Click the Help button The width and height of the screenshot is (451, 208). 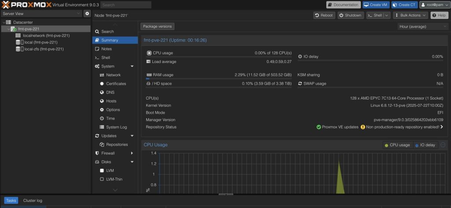pyautogui.click(x=439, y=15)
